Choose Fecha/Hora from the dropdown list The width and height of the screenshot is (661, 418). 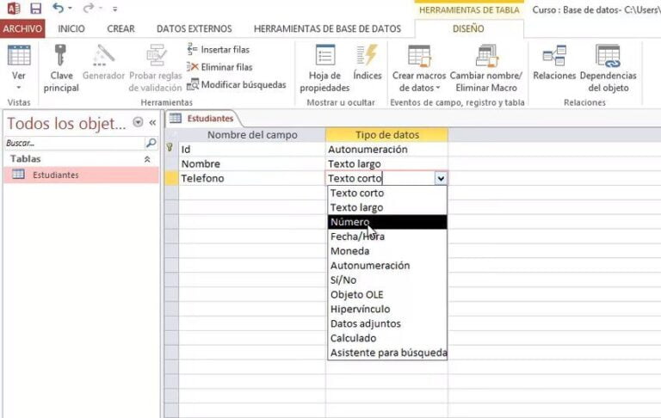pos(387,237)
